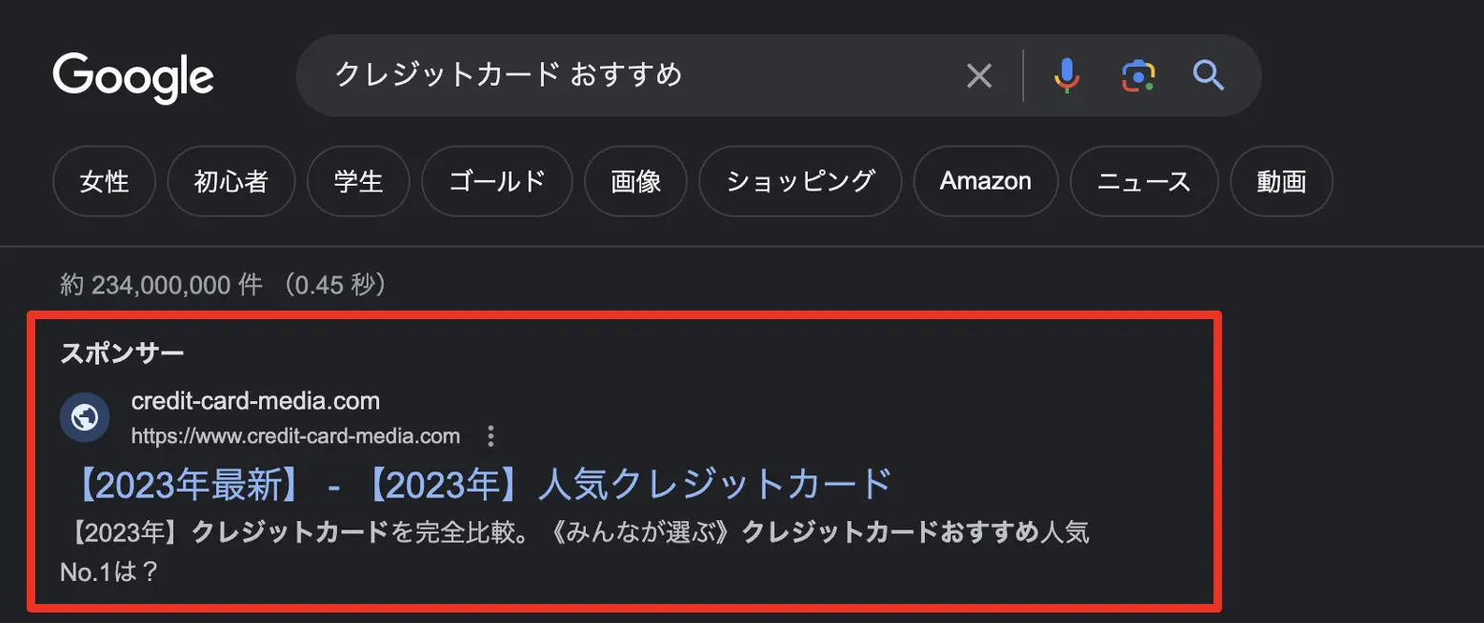Switch to the ショッピング tab
This screenshot has height=623, width=1484.
pyautogui.click(x=800, y=181)
